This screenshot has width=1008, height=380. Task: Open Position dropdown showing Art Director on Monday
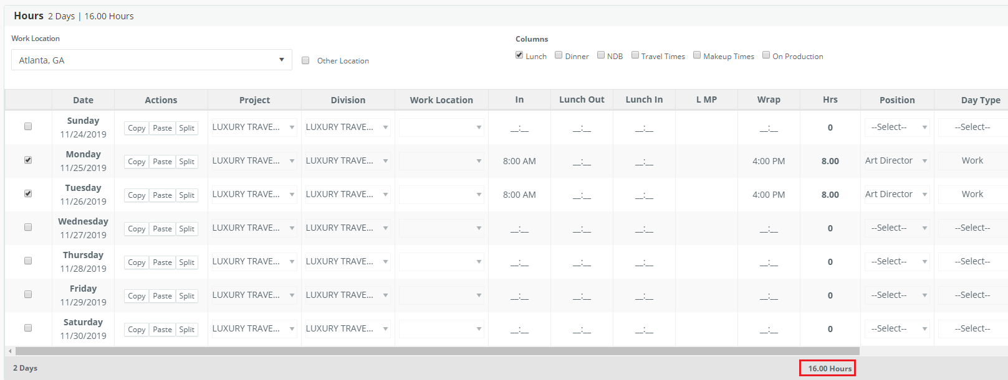[896, 161]
